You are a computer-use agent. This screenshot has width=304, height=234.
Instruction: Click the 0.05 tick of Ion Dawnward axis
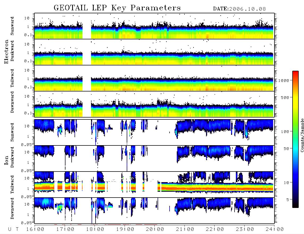coord(26,223)
